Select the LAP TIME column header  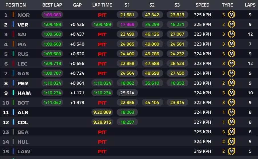tap(102, 5)
